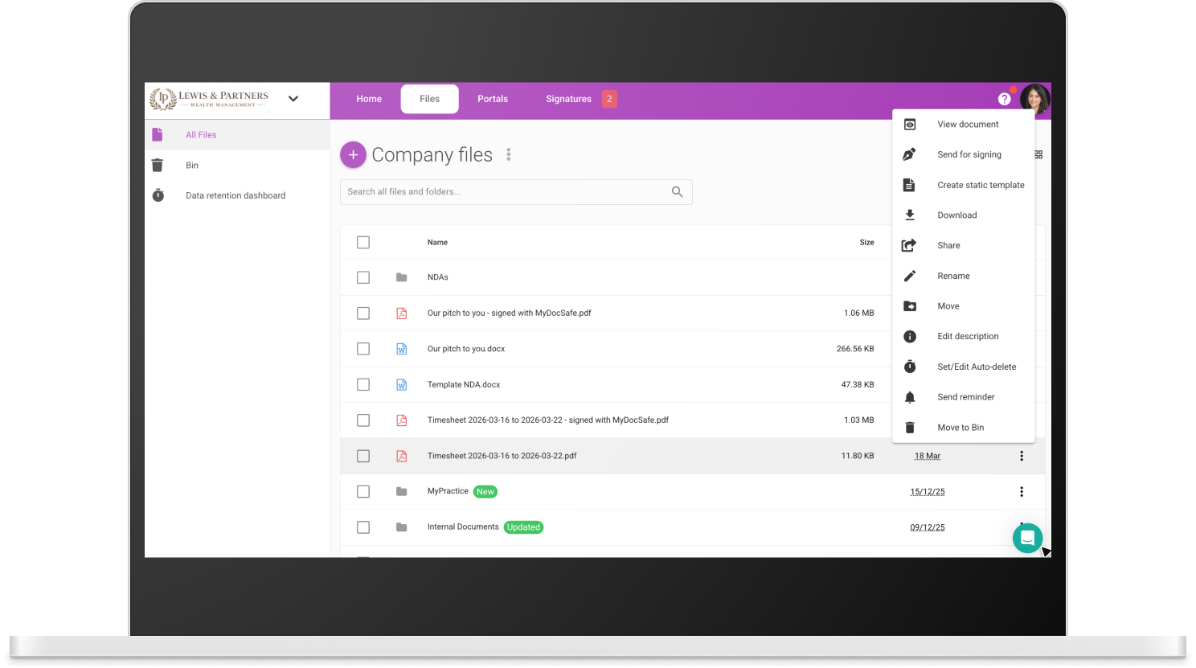Click the purple plus button to add files
Viewport: 1196px width, 668px height.
click(353, 154)
